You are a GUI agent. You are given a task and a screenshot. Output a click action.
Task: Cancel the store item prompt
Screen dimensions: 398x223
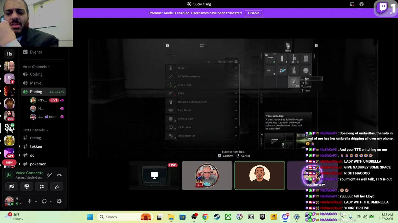pos(243,156)
